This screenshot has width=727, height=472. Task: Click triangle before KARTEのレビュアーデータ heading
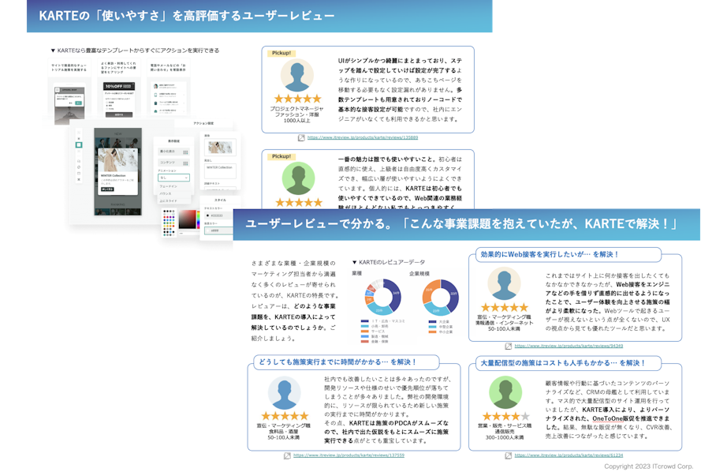[x=354, y=262]
